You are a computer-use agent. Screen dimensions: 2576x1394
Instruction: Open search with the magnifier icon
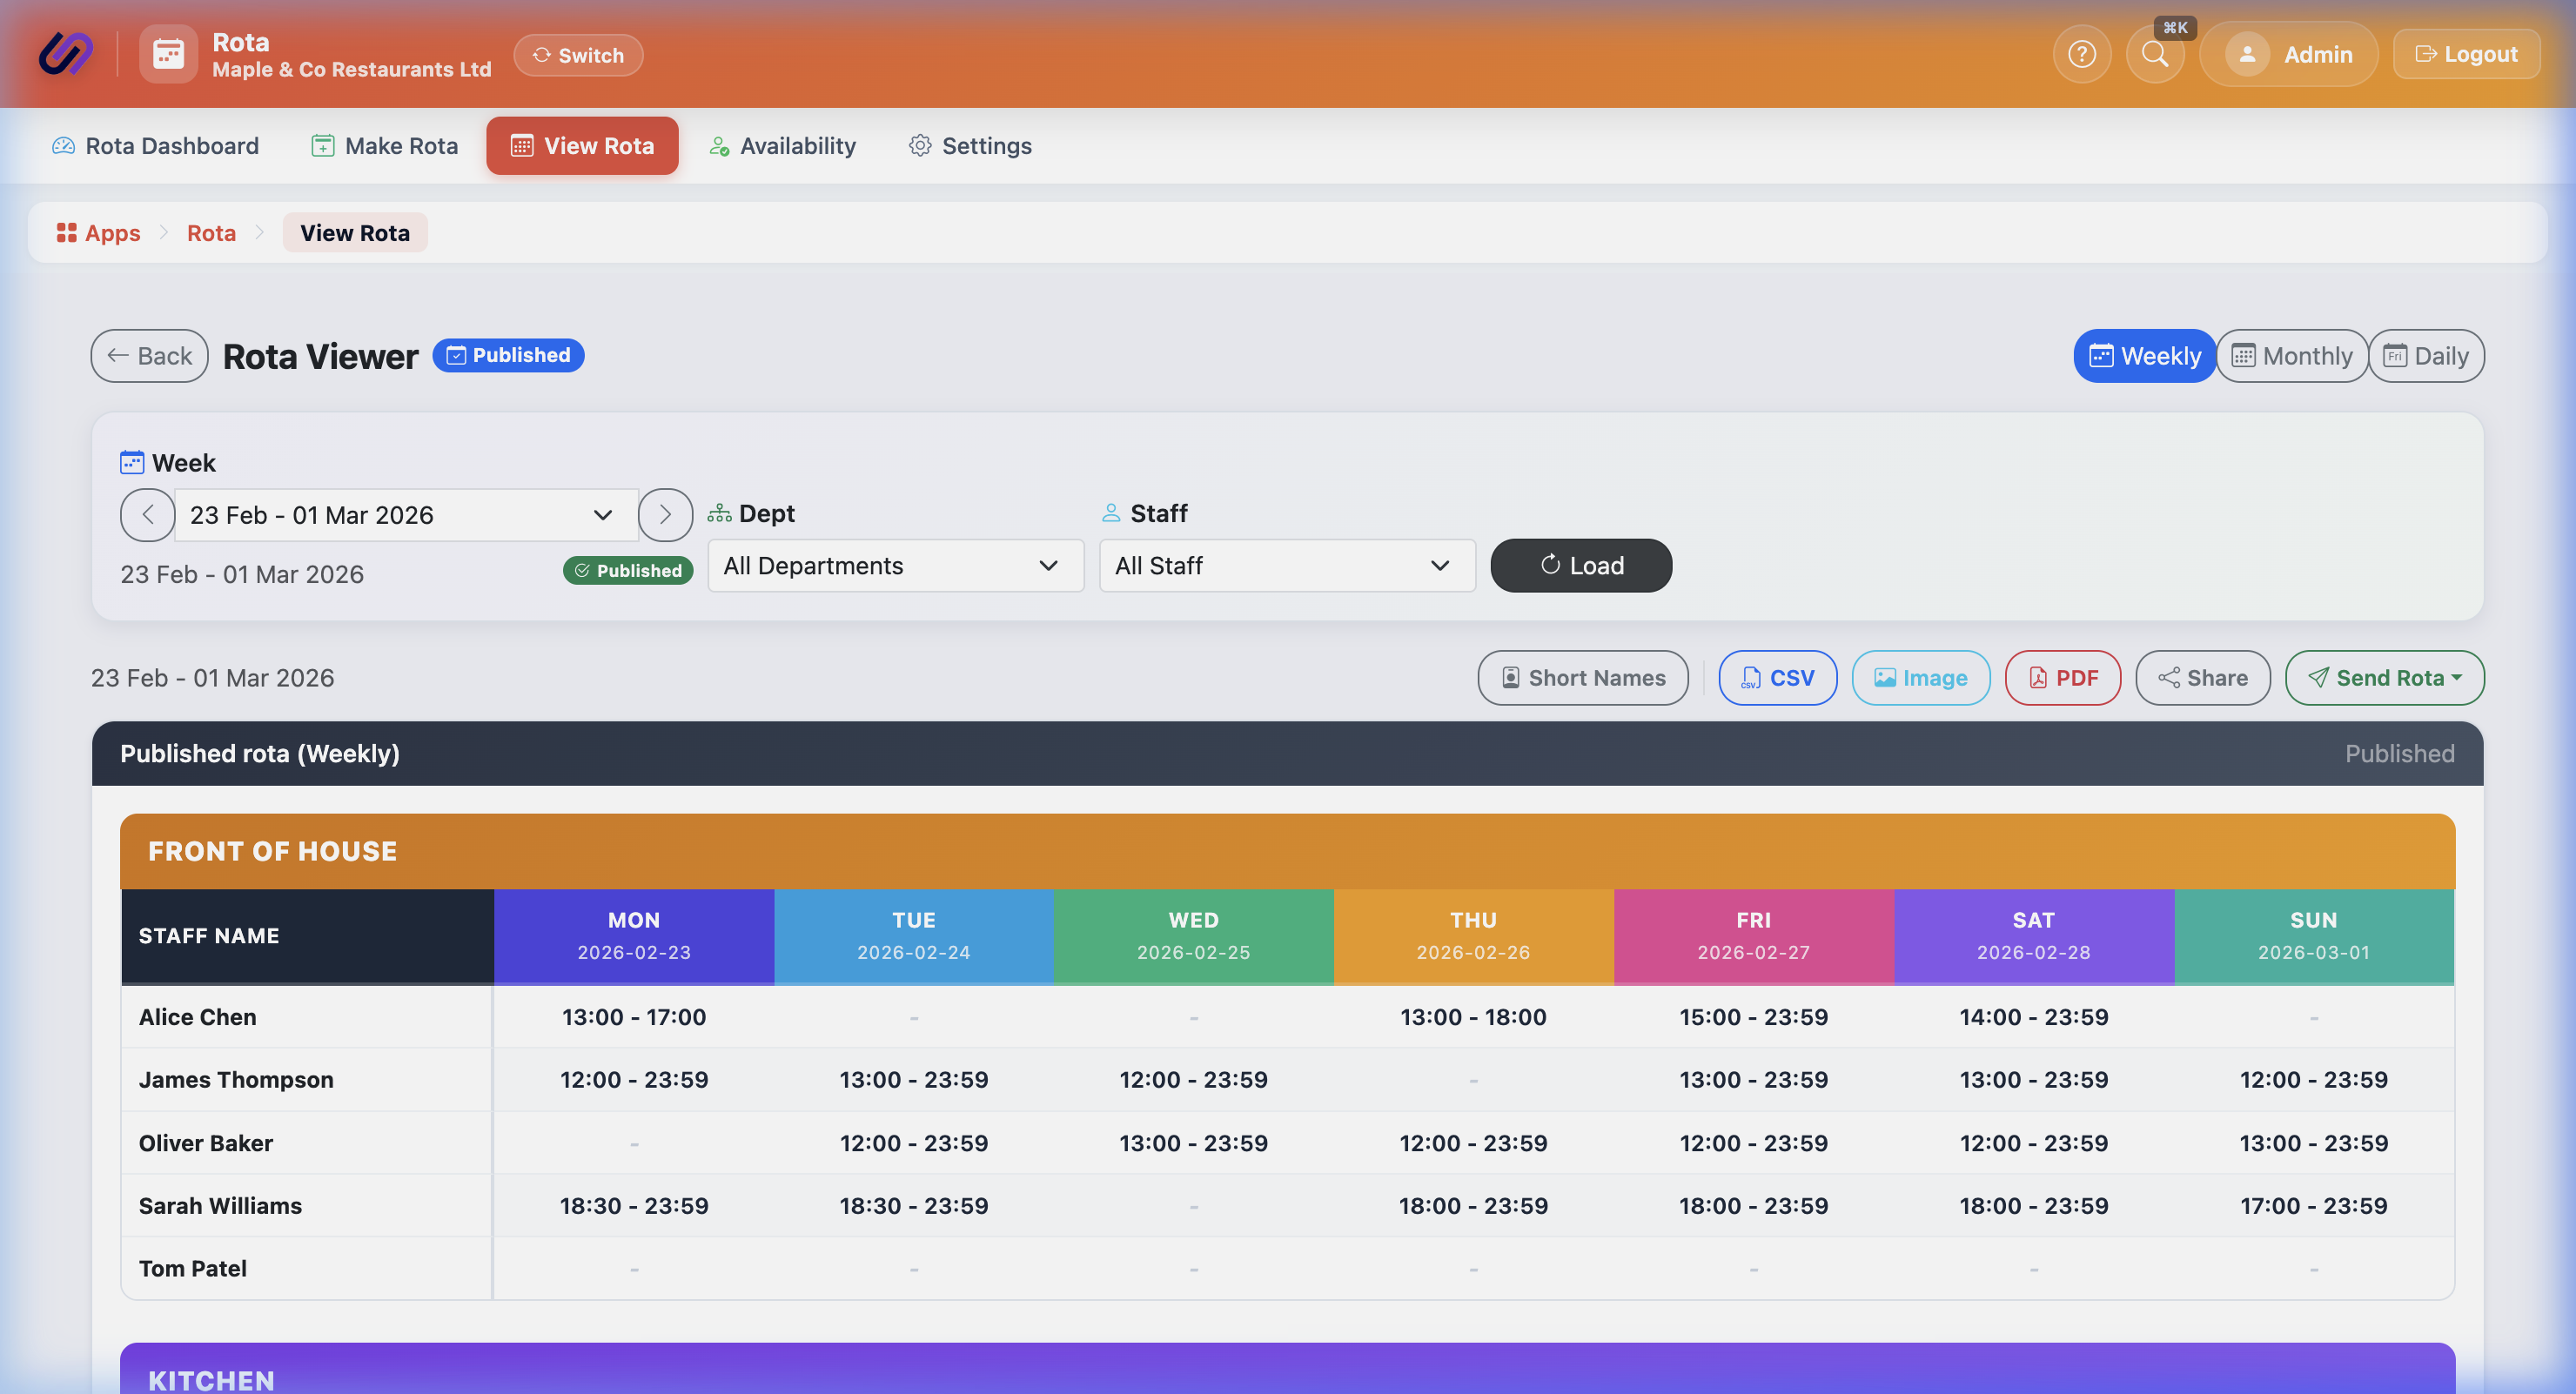(2155, 54)
